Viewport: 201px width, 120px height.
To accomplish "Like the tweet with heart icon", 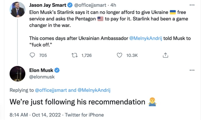I will [120, 55].
